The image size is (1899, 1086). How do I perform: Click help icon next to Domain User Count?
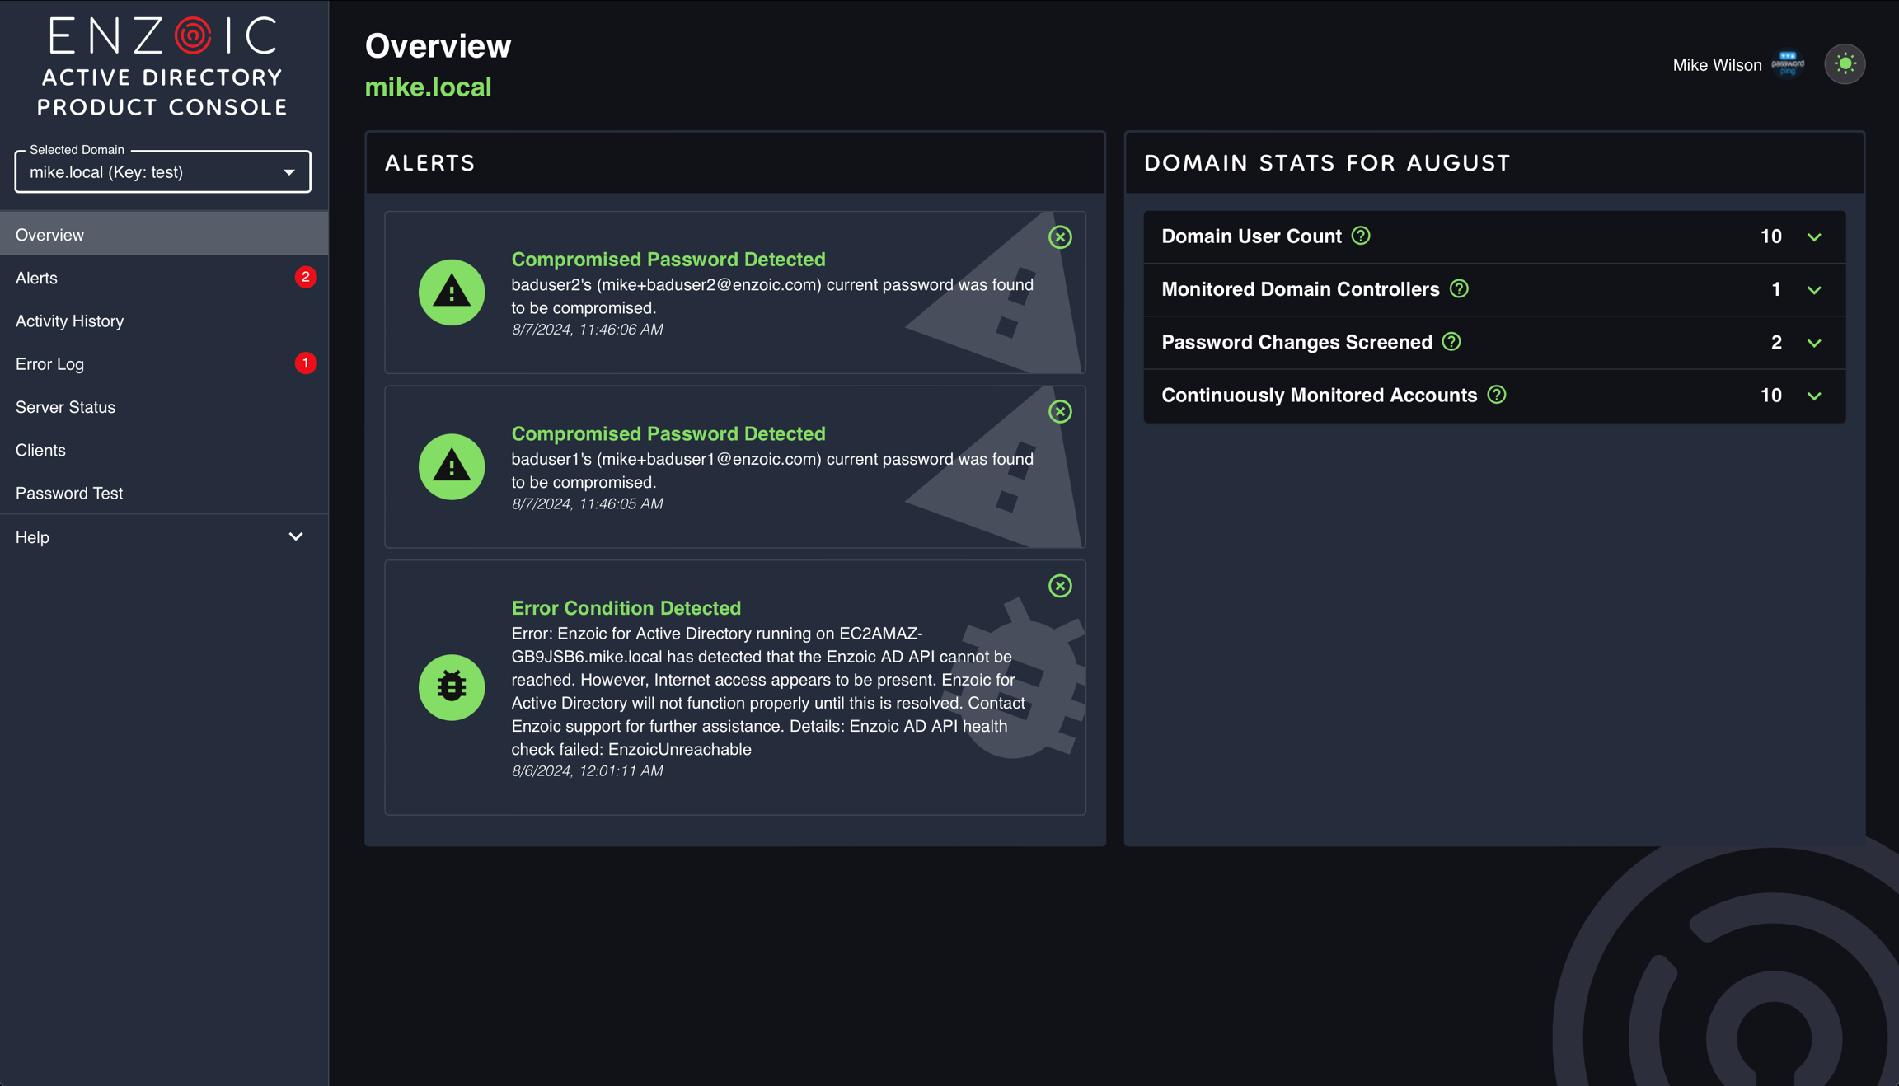coord(1361,236)
